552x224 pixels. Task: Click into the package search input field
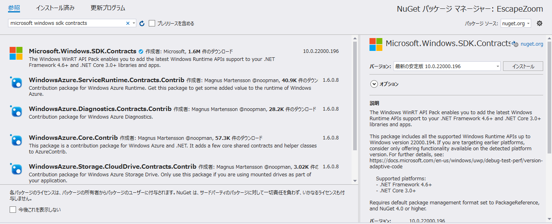pos(67,23)
